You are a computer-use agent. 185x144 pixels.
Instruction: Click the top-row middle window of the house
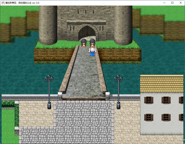(x=166, y=100)
